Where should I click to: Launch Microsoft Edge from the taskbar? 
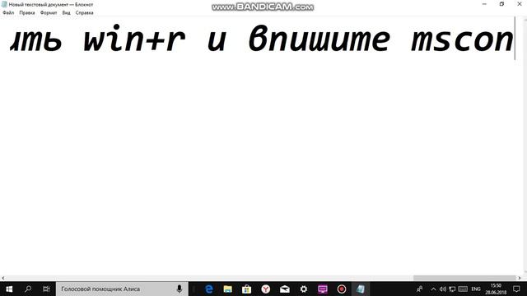209,289
